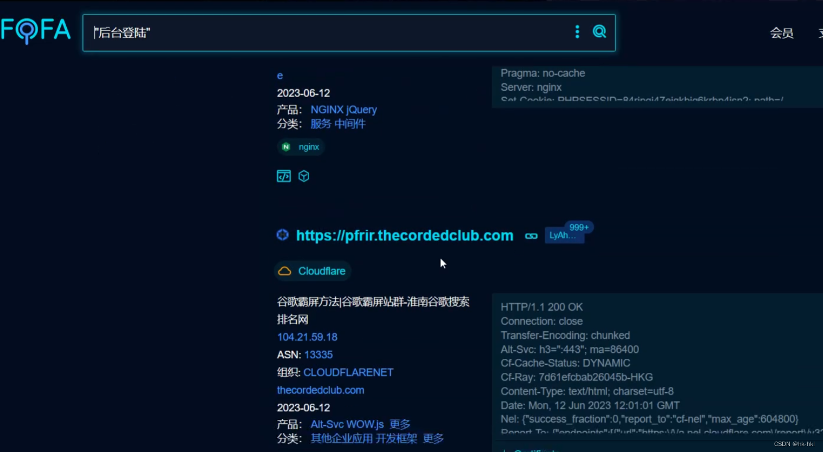Open the jQuery product link

click(x=362, y=109)
